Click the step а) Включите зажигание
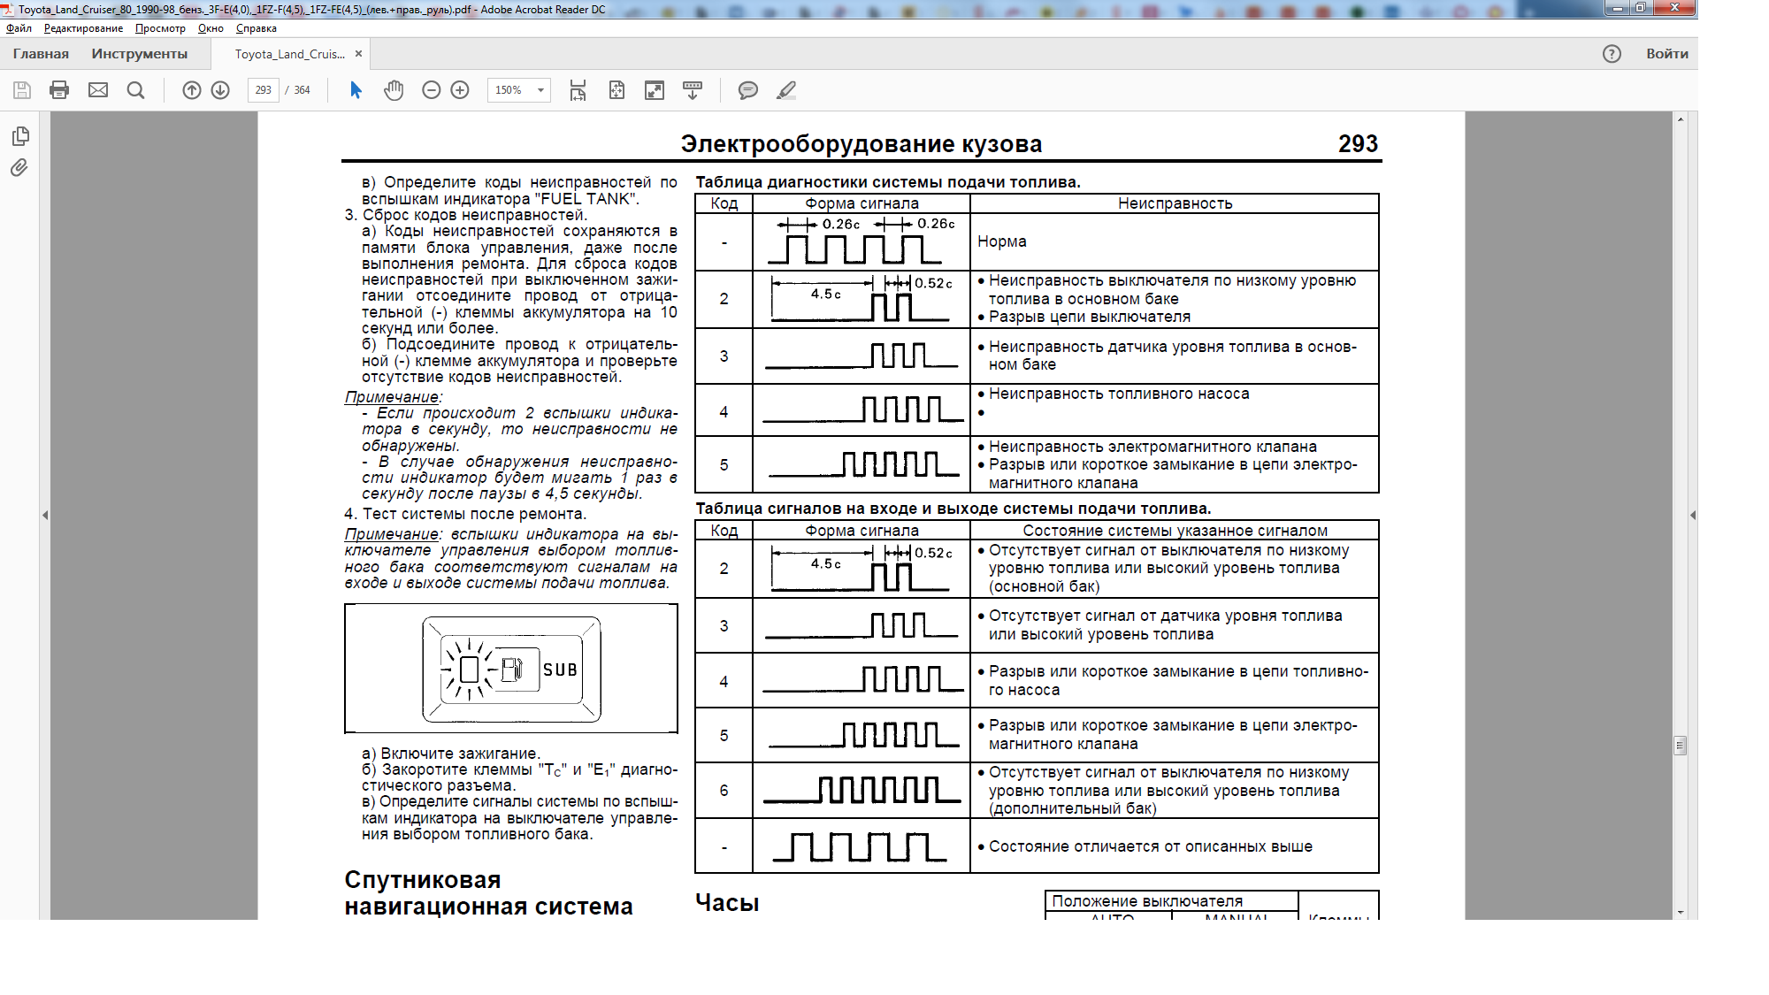 click(x=451, y=754)
